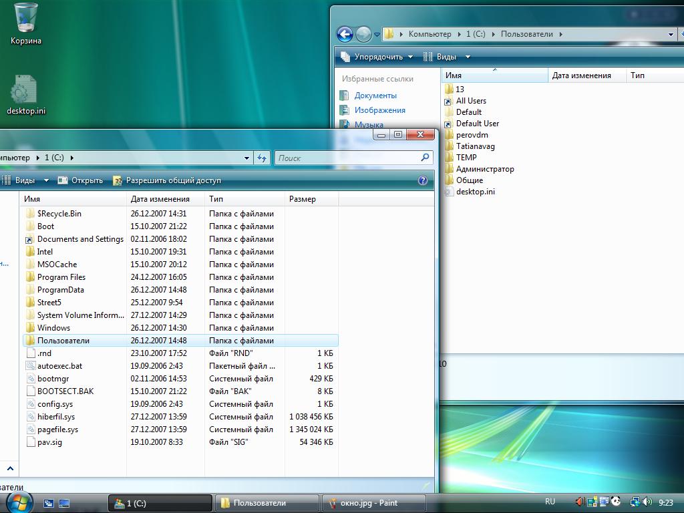
Task: Click the blue help question mark icon
Action: (423, 180)
